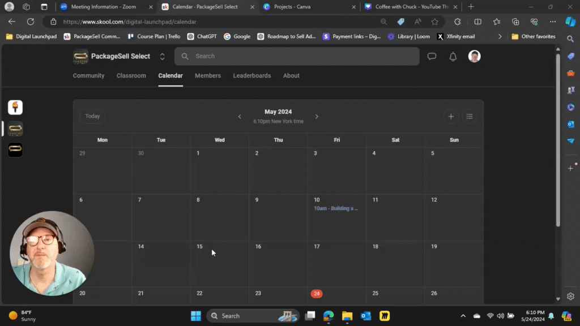Switch to the Projects - Canva browser tab

click(x=306, y=7)
